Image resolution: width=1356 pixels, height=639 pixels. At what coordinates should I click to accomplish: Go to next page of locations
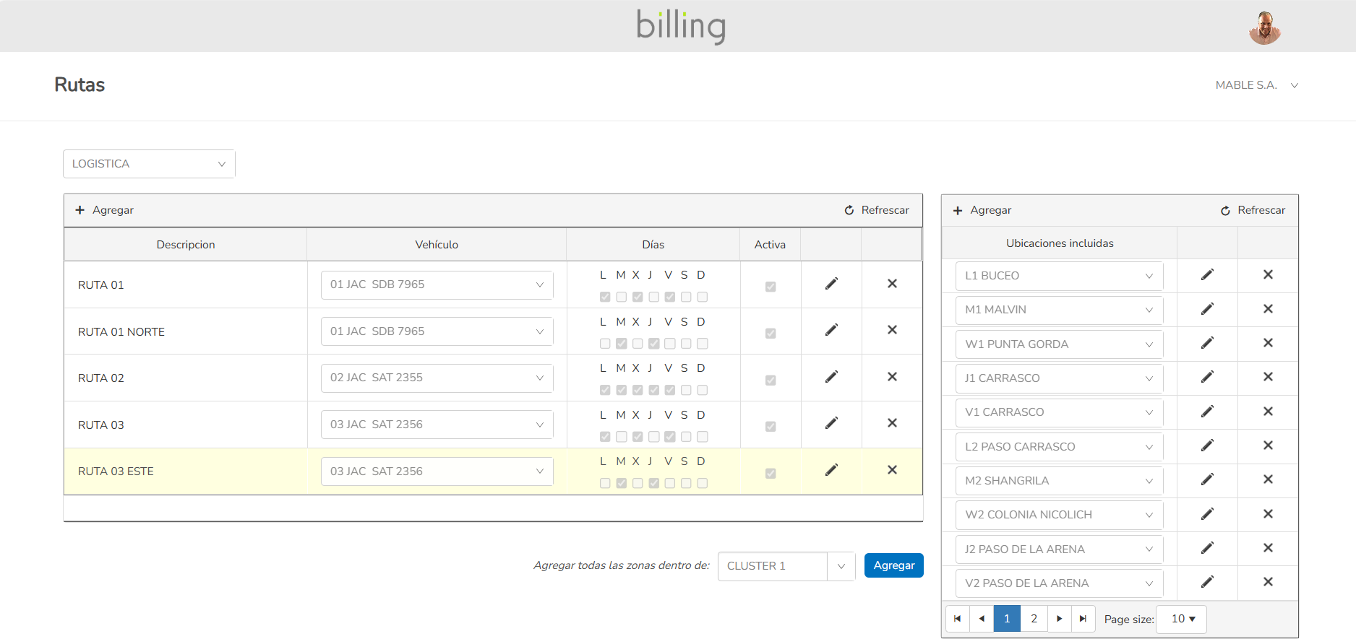click(x=1059, y=619)
